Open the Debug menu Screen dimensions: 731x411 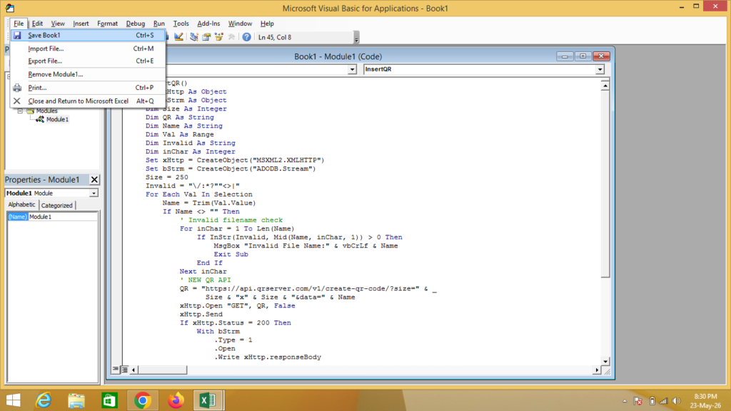coord(135,24)
